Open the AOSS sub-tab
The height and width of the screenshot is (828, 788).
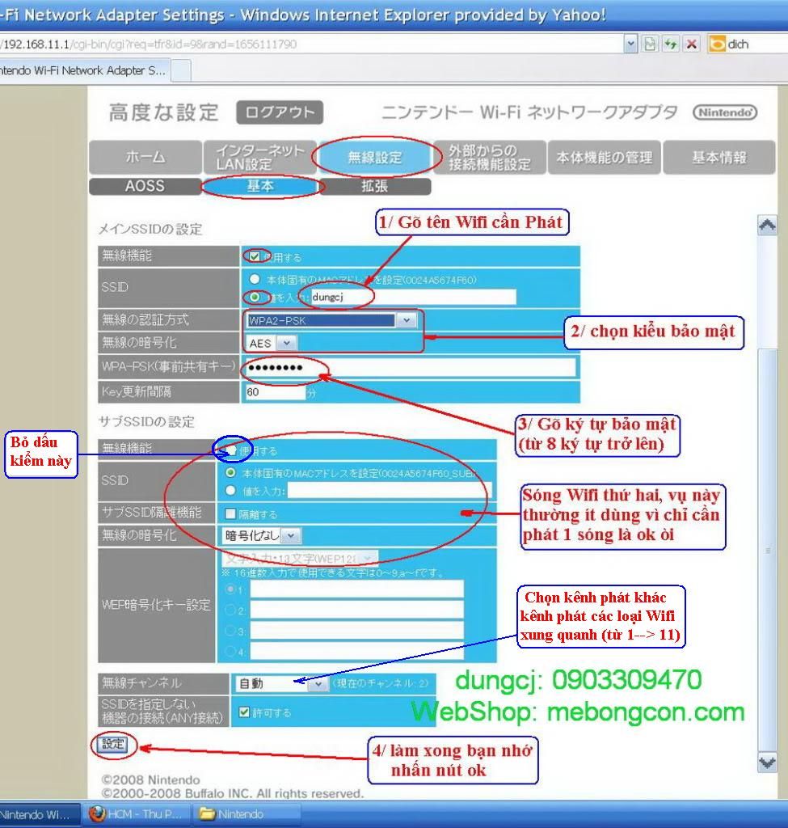coord(145,186)
